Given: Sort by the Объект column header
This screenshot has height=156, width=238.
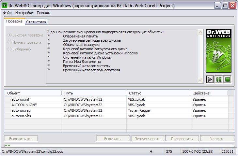Looking at the screenshot, I should click(x=33, y=93).
